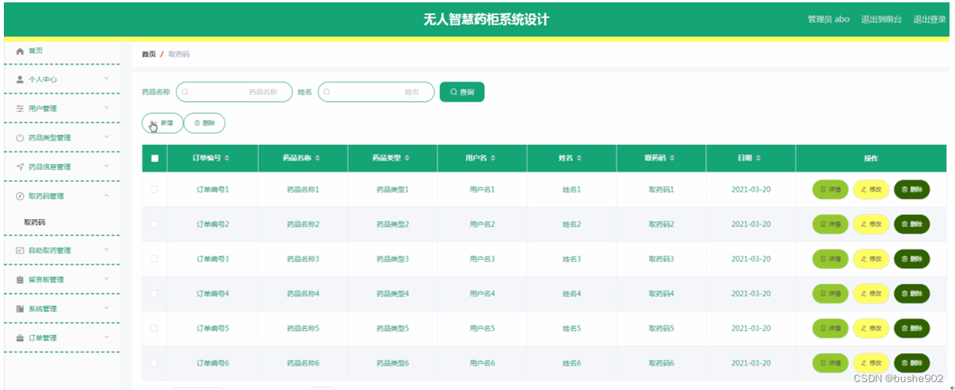The image size is (955, 390).
Task: Click the paper-plane icon for 药品信息管理
Action: point(20,166)
